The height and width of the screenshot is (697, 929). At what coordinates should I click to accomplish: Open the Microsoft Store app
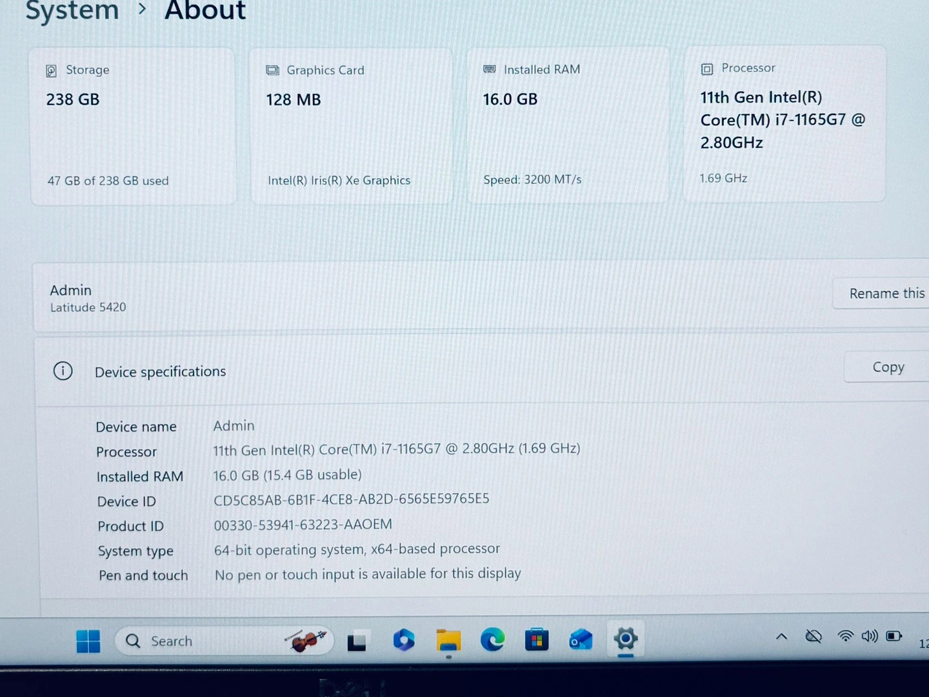(x=536, y=640)
